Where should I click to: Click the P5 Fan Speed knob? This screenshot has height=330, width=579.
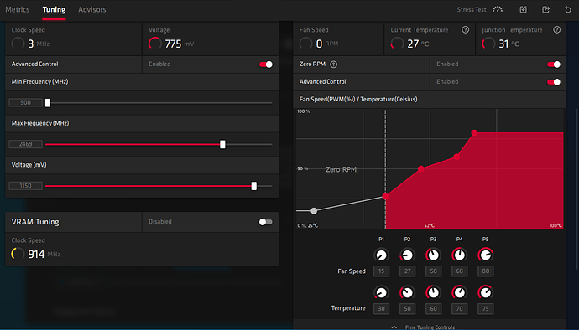click(485, 255)
